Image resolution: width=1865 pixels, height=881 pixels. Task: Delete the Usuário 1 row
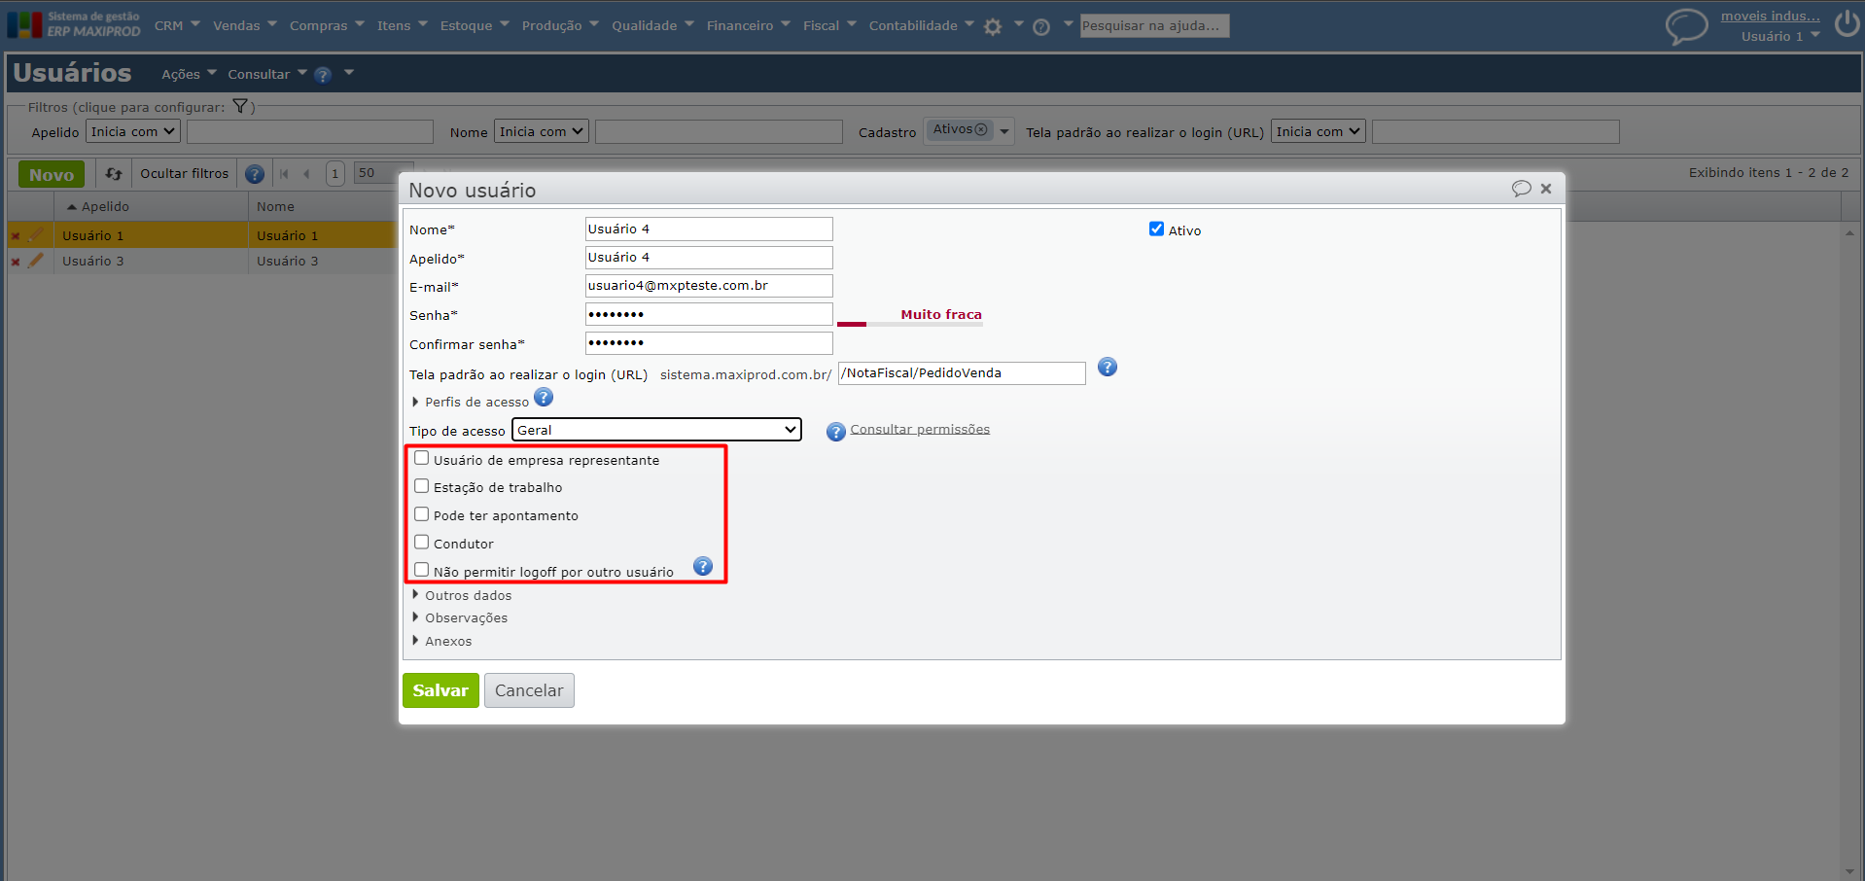point(16,235)
